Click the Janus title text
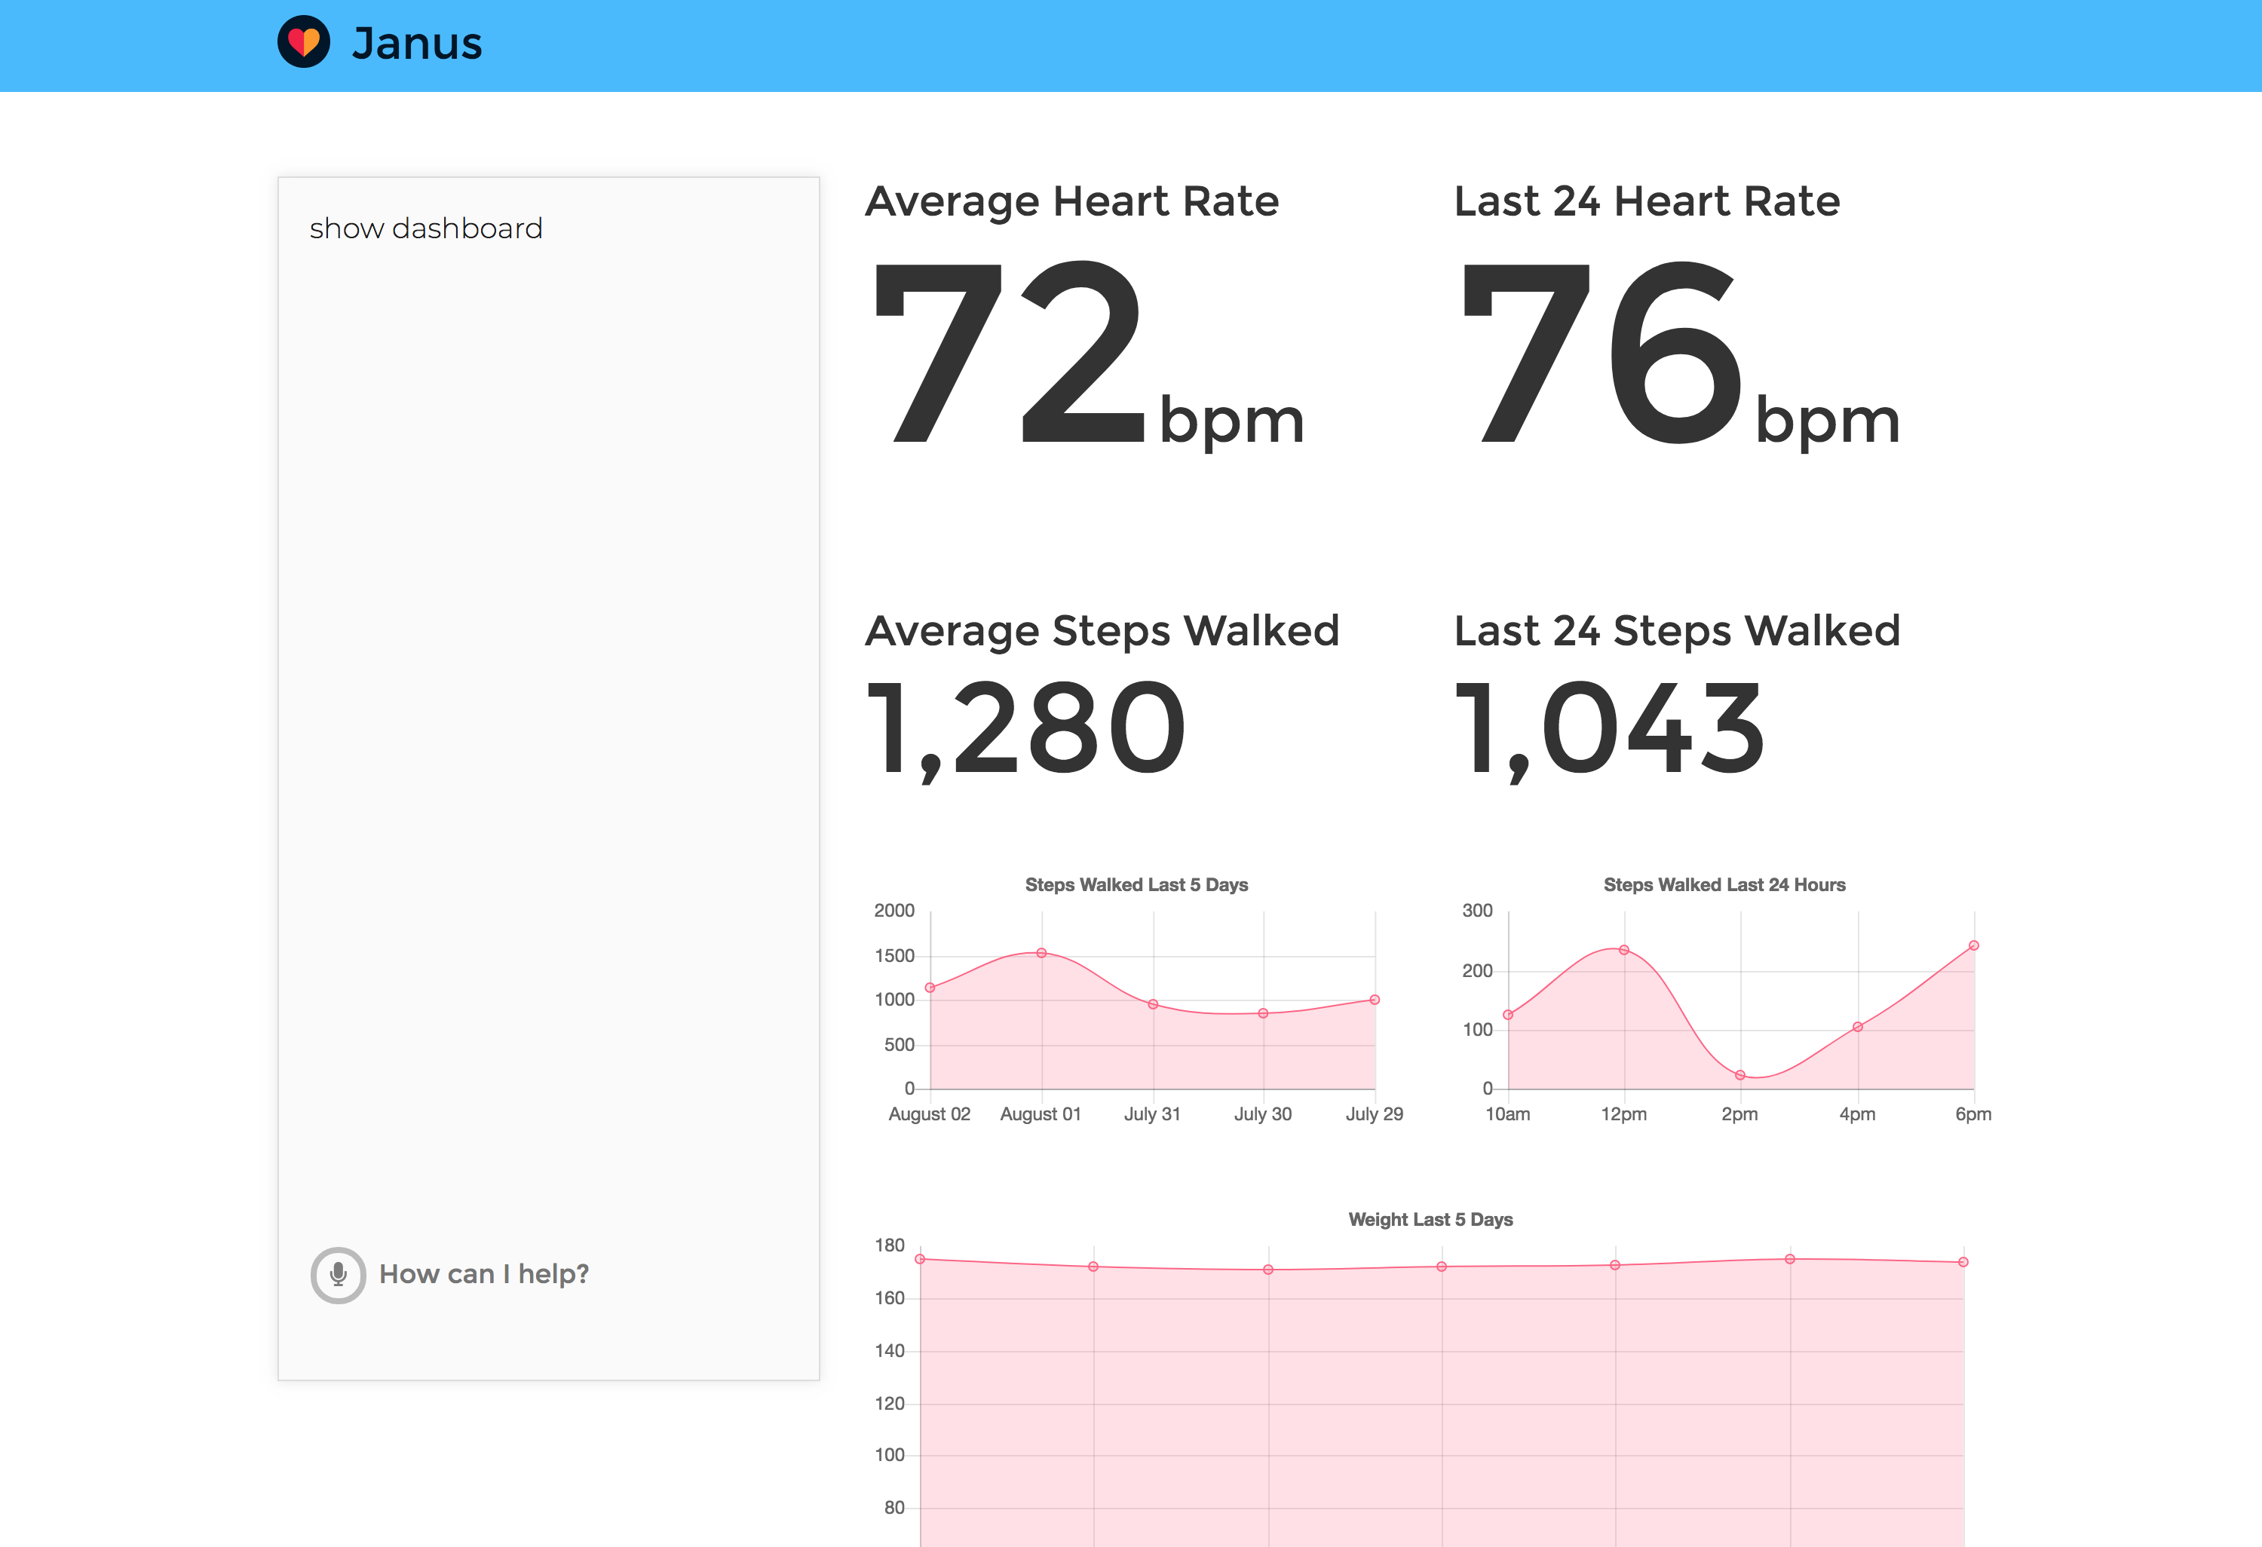The width and height of the screenshot is (2262, 1547). 416,44
